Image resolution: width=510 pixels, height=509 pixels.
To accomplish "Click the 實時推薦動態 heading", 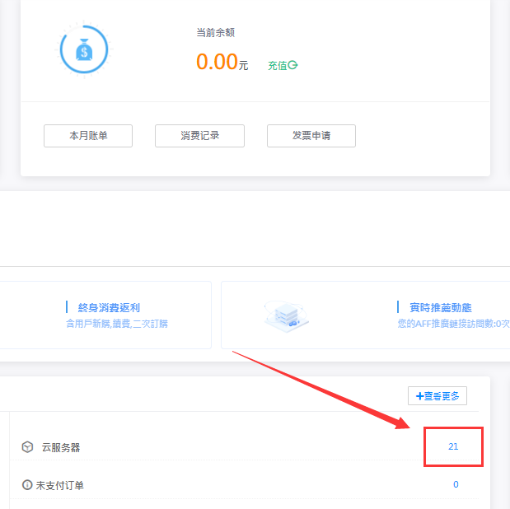I will (441, 307).
